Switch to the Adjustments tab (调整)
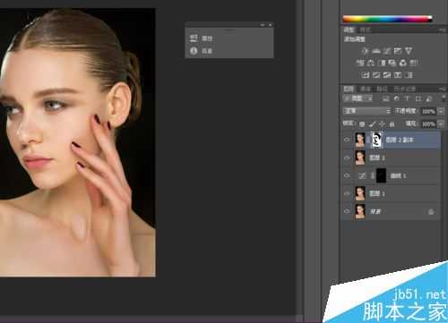Screen dimensions: 448x323 349,30
